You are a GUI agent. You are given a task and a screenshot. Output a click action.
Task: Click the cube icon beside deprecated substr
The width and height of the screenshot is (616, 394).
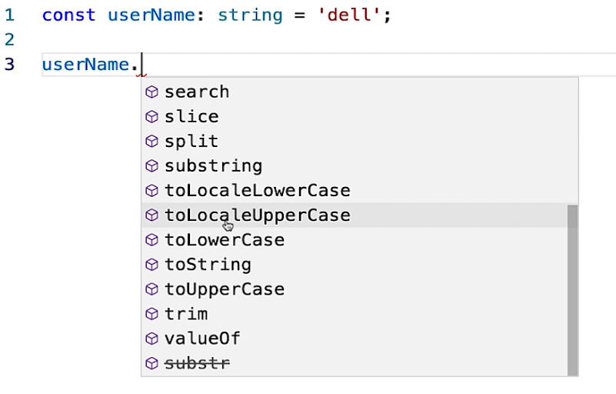pos(152,363)
